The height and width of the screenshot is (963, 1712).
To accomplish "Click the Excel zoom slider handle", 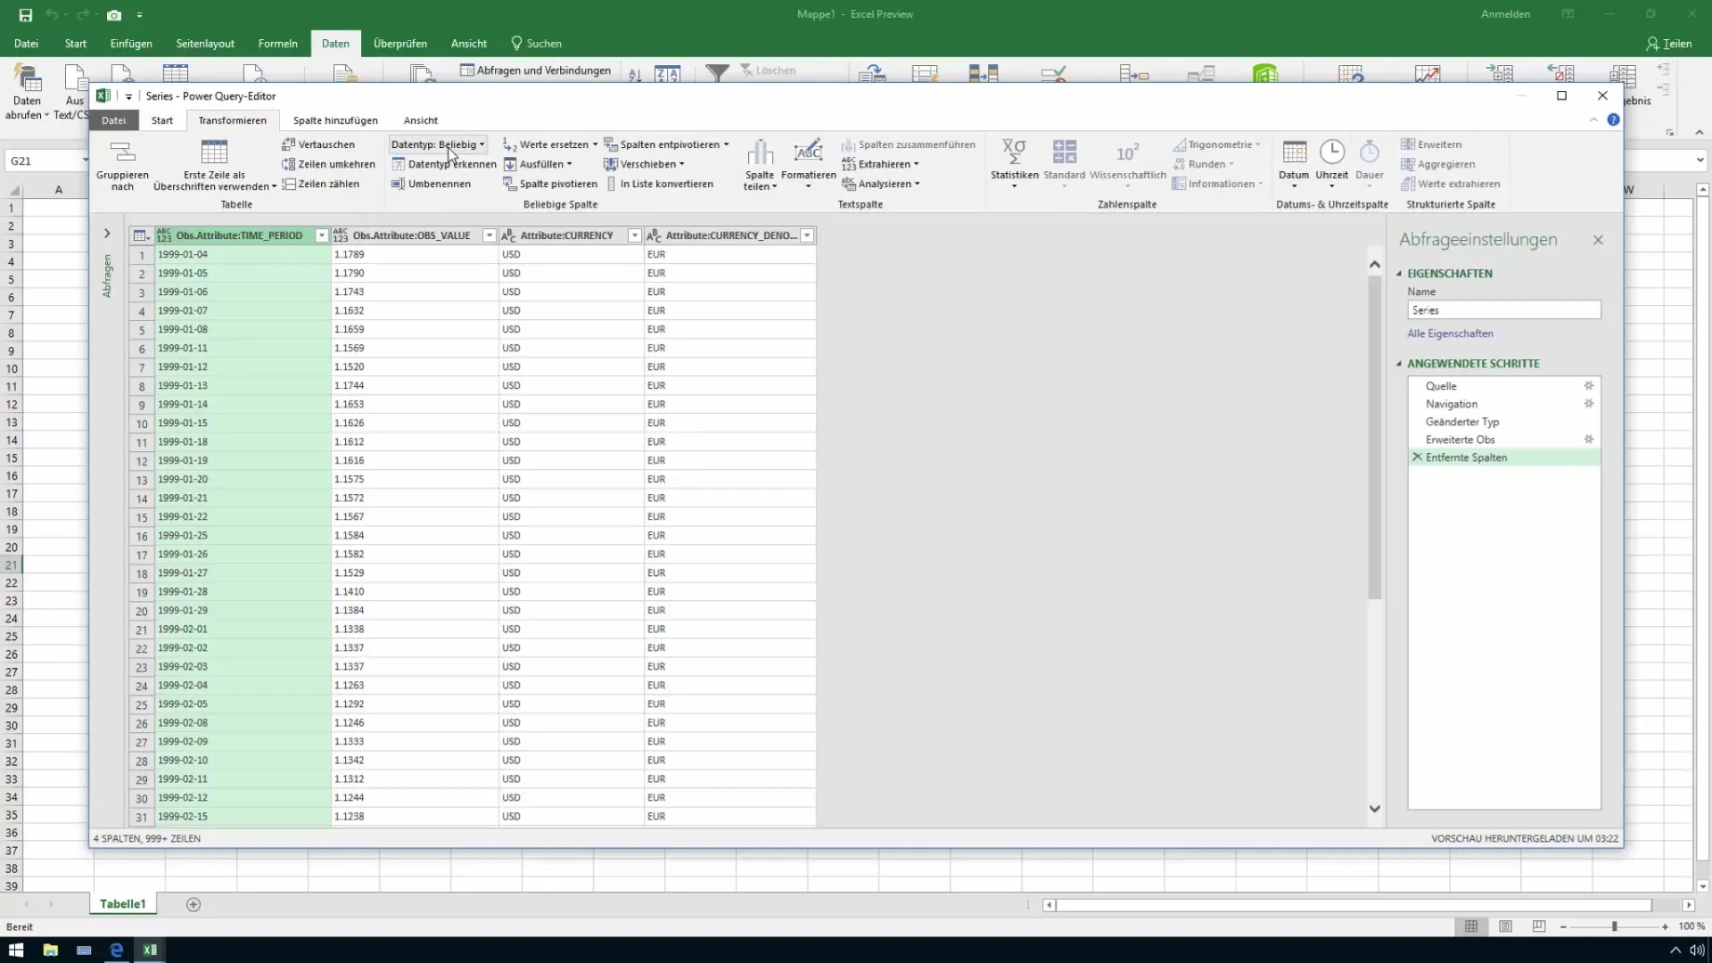I will (1614, 927).
